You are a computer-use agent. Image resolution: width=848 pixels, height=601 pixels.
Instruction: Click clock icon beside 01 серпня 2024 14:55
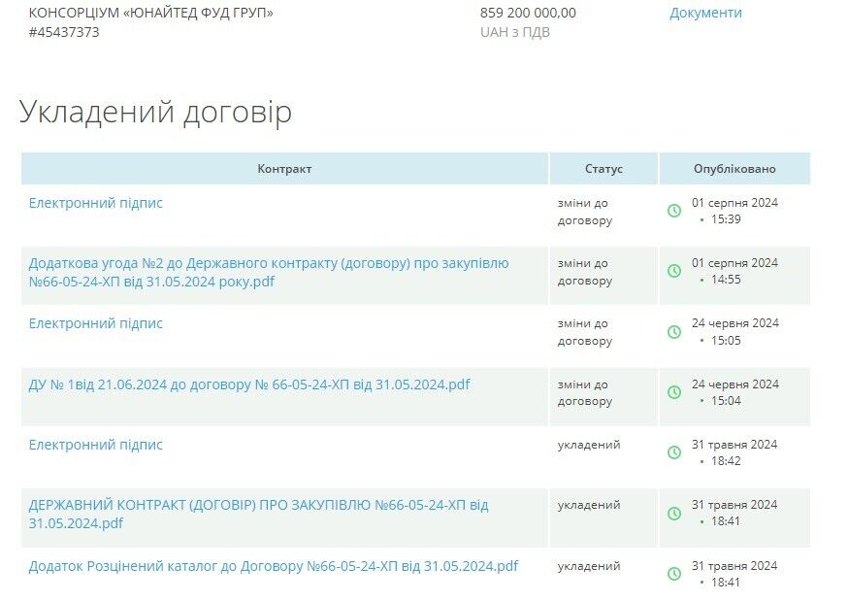[x=674, y=271]
